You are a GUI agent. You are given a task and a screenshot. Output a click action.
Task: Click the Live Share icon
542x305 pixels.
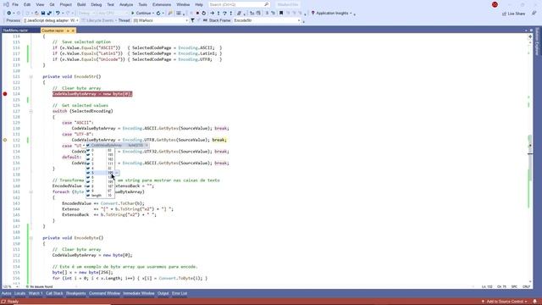[505, 14]
